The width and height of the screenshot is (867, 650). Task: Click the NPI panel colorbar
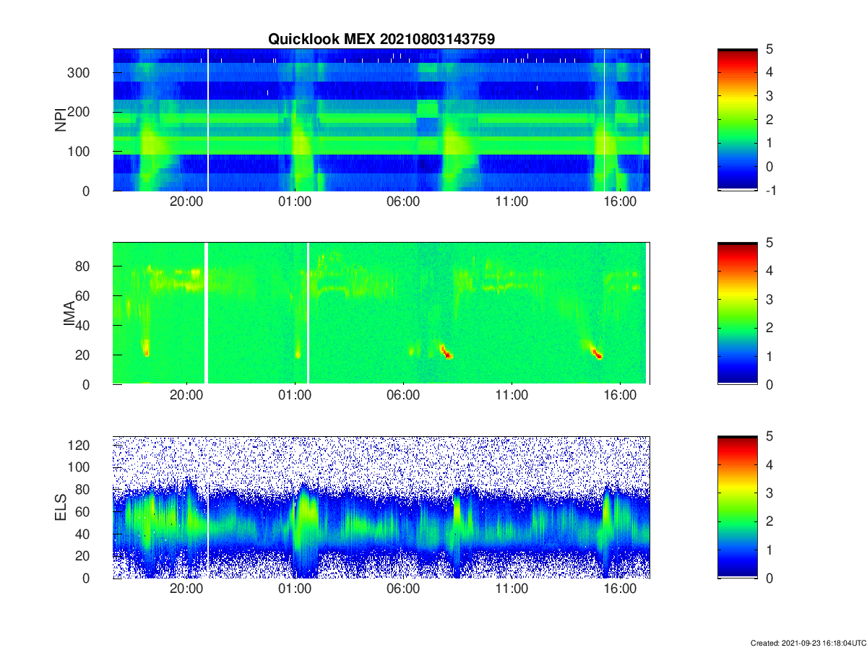[737, 119]
